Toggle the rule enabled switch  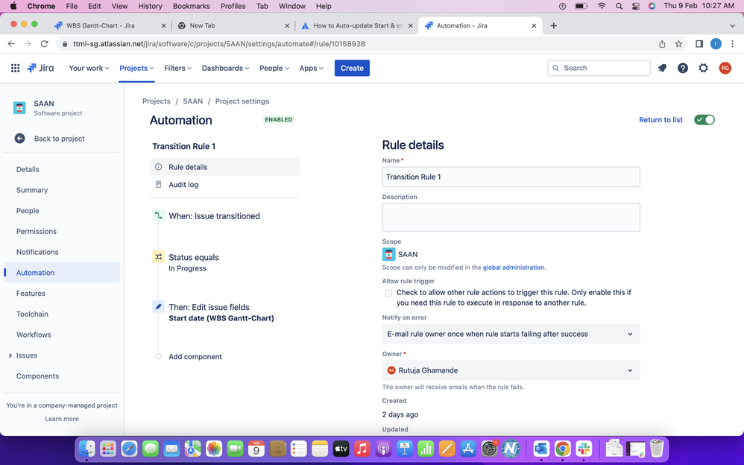[x=704, y=119]
